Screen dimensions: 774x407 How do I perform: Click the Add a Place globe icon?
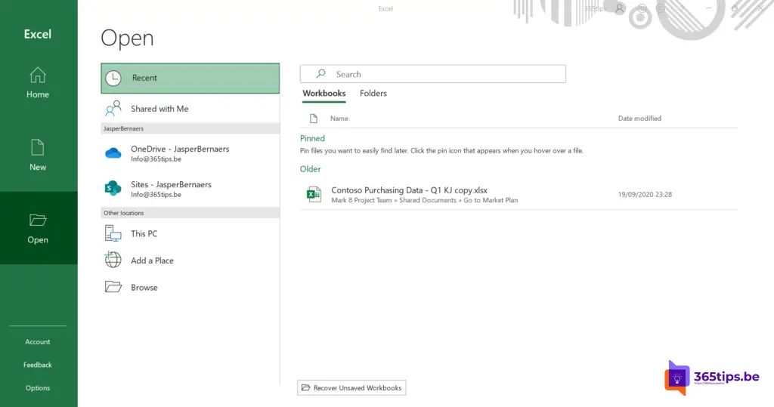(x=113, y=260)
